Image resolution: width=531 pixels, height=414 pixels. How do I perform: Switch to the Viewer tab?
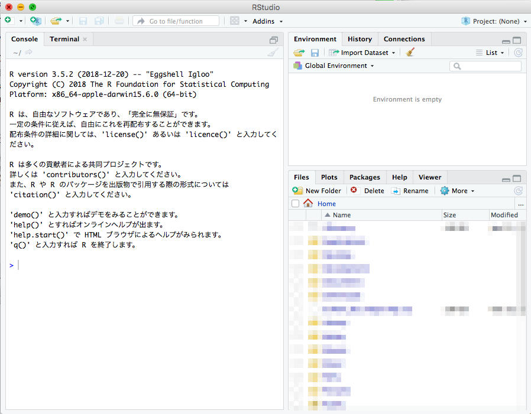430,177
